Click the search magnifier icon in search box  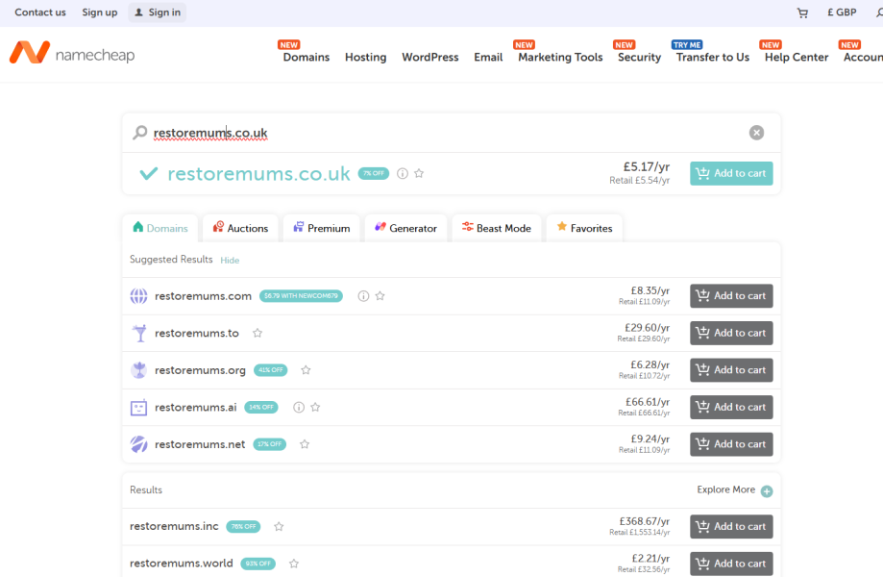139,133
